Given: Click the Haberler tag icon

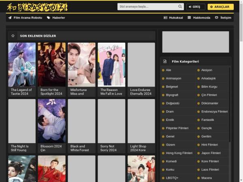Looking at the screenshot, I should coord(49,18).
